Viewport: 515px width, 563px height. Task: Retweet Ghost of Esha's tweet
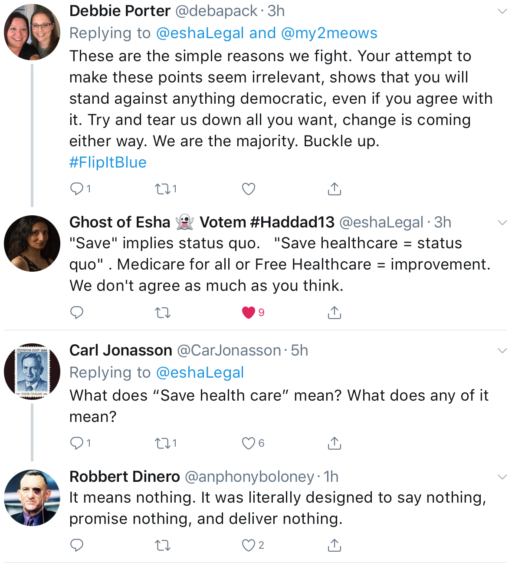tap(163, 313)
